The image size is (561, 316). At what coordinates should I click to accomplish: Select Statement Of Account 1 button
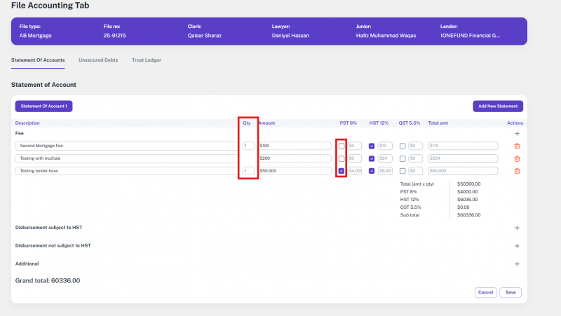[x=43, y=106]
